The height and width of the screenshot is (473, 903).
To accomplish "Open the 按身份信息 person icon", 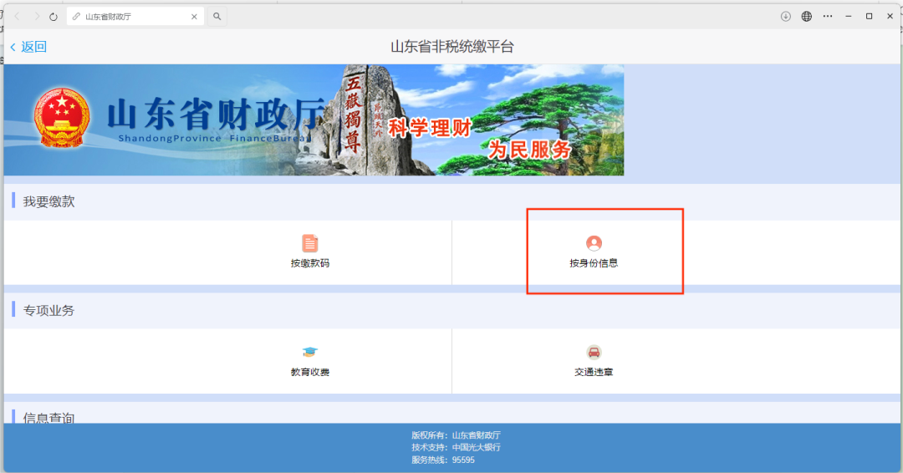I will tap(594, 243).
